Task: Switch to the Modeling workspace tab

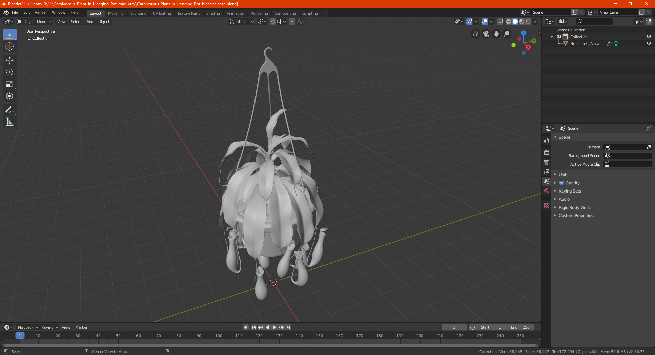Action: pyautogui.click(x=116, y=13)
